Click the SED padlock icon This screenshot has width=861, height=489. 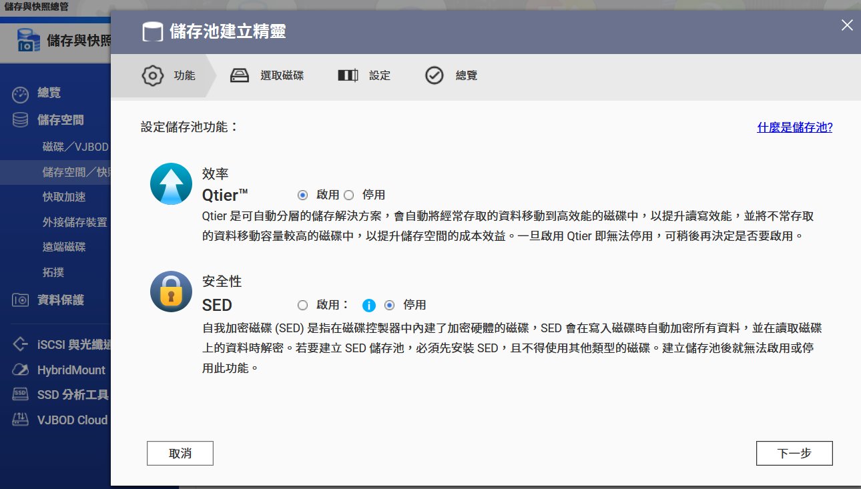click(x=171, y=292)
